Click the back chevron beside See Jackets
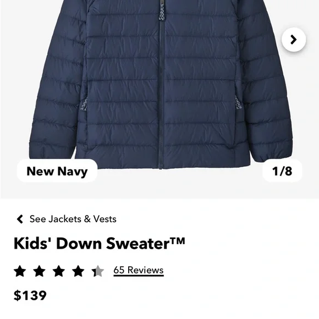 [20, 219]
